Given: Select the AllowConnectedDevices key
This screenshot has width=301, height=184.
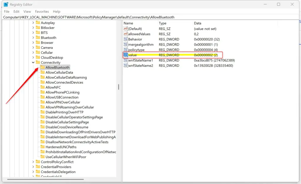Looking at the screenshot, I should [64, 82].
